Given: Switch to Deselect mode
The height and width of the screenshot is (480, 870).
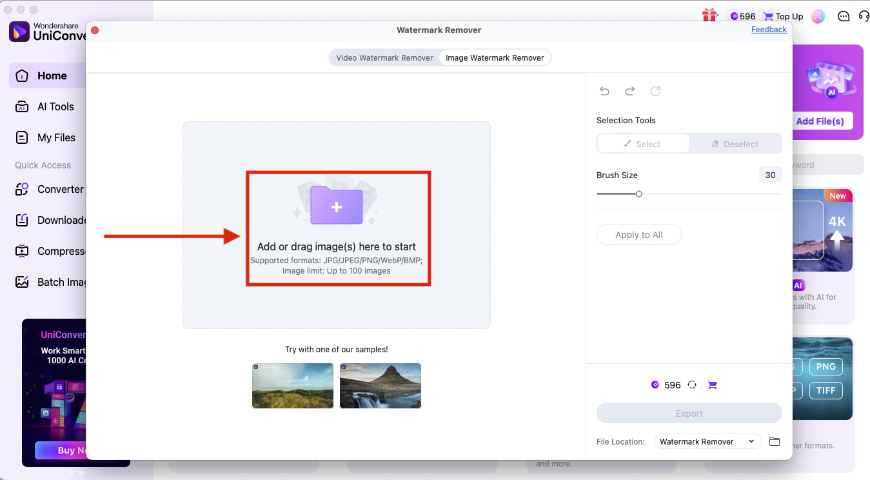Looking at the screenshot, I should click(735, 143).
